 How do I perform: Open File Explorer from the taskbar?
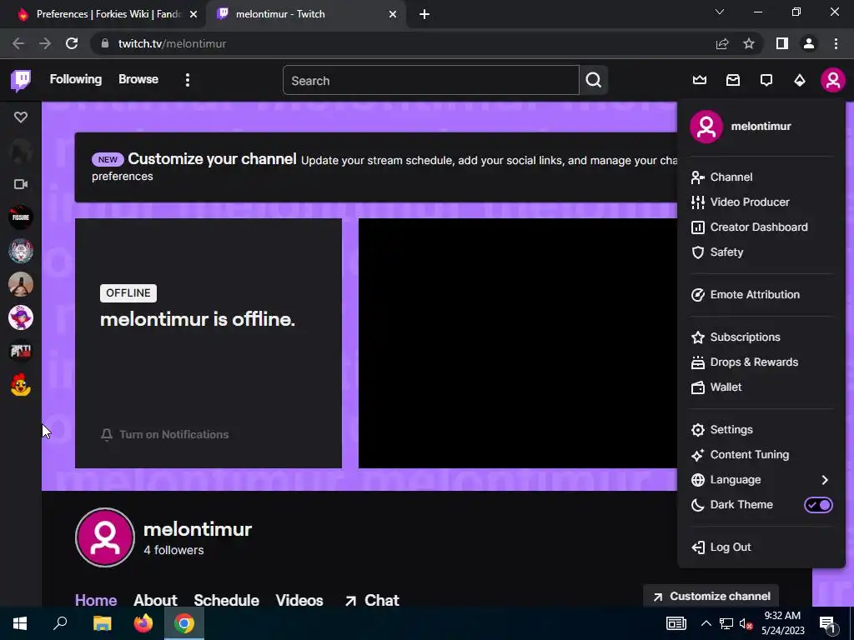pyautogui.click(x=102, y=623)
